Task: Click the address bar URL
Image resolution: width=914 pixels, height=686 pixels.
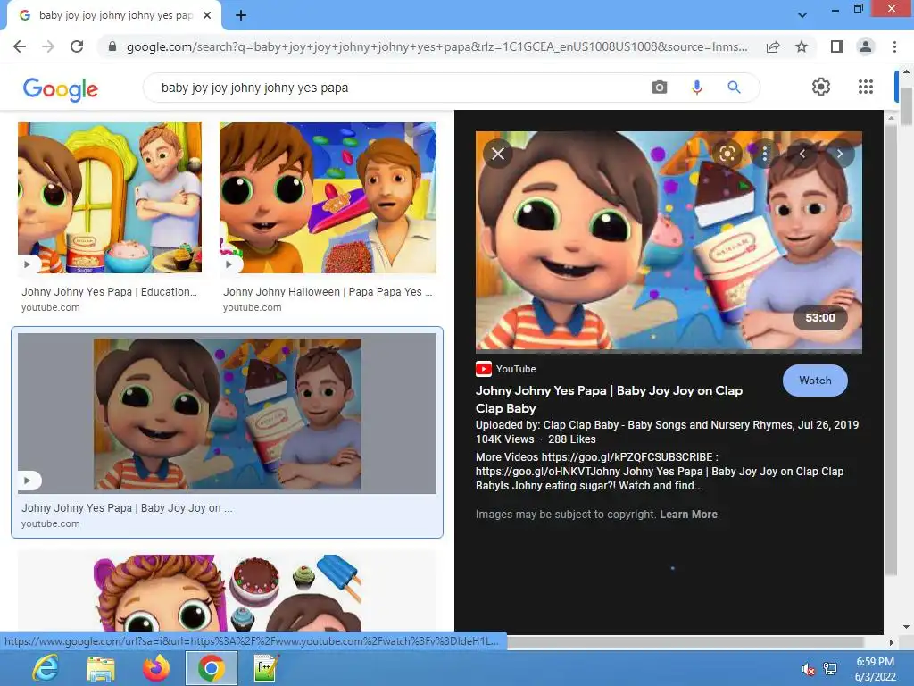Action: pyautogui.click(x=437, y=46)
